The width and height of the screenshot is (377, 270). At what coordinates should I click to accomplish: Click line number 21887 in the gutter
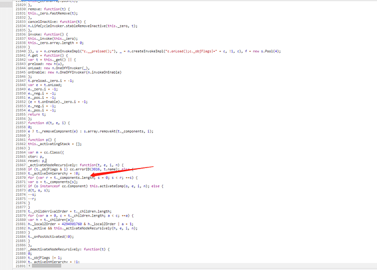21,249
